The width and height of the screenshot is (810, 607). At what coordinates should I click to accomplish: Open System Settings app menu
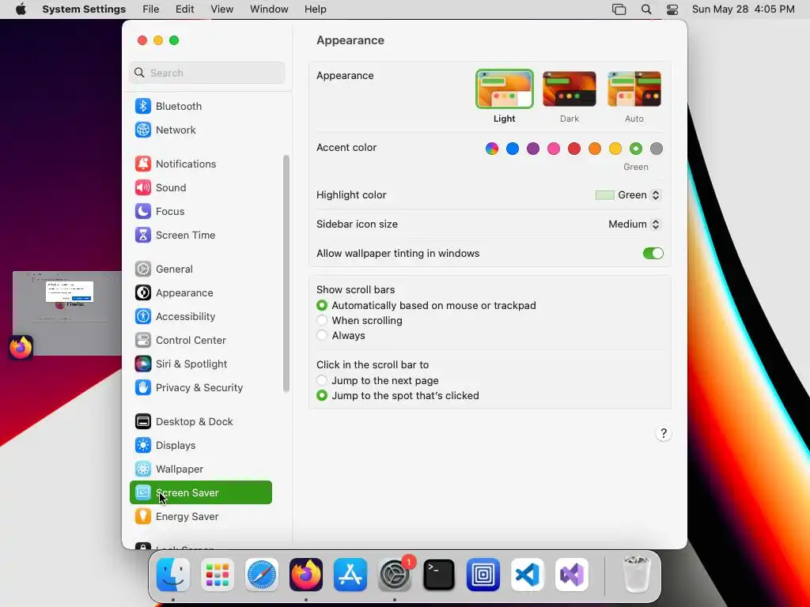click(84, 9)
